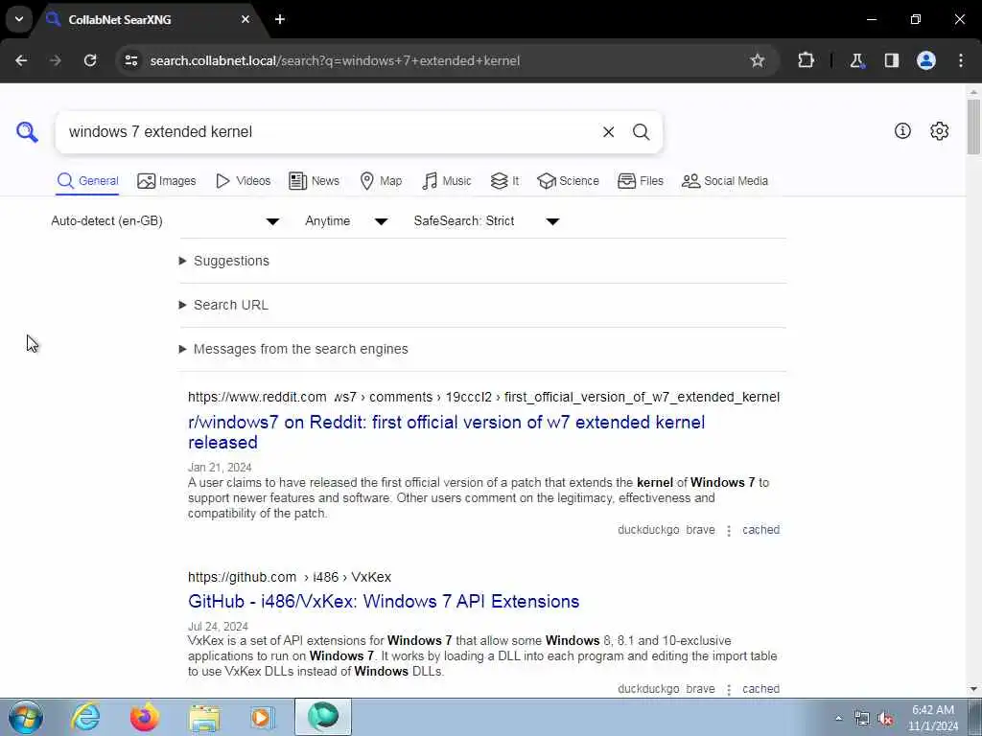Switch to Files category
Viewport: 982px width, 736px height.
click(640, 181)
